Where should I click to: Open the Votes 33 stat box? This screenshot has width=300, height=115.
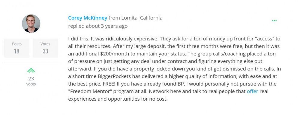(x=45, y=48)
